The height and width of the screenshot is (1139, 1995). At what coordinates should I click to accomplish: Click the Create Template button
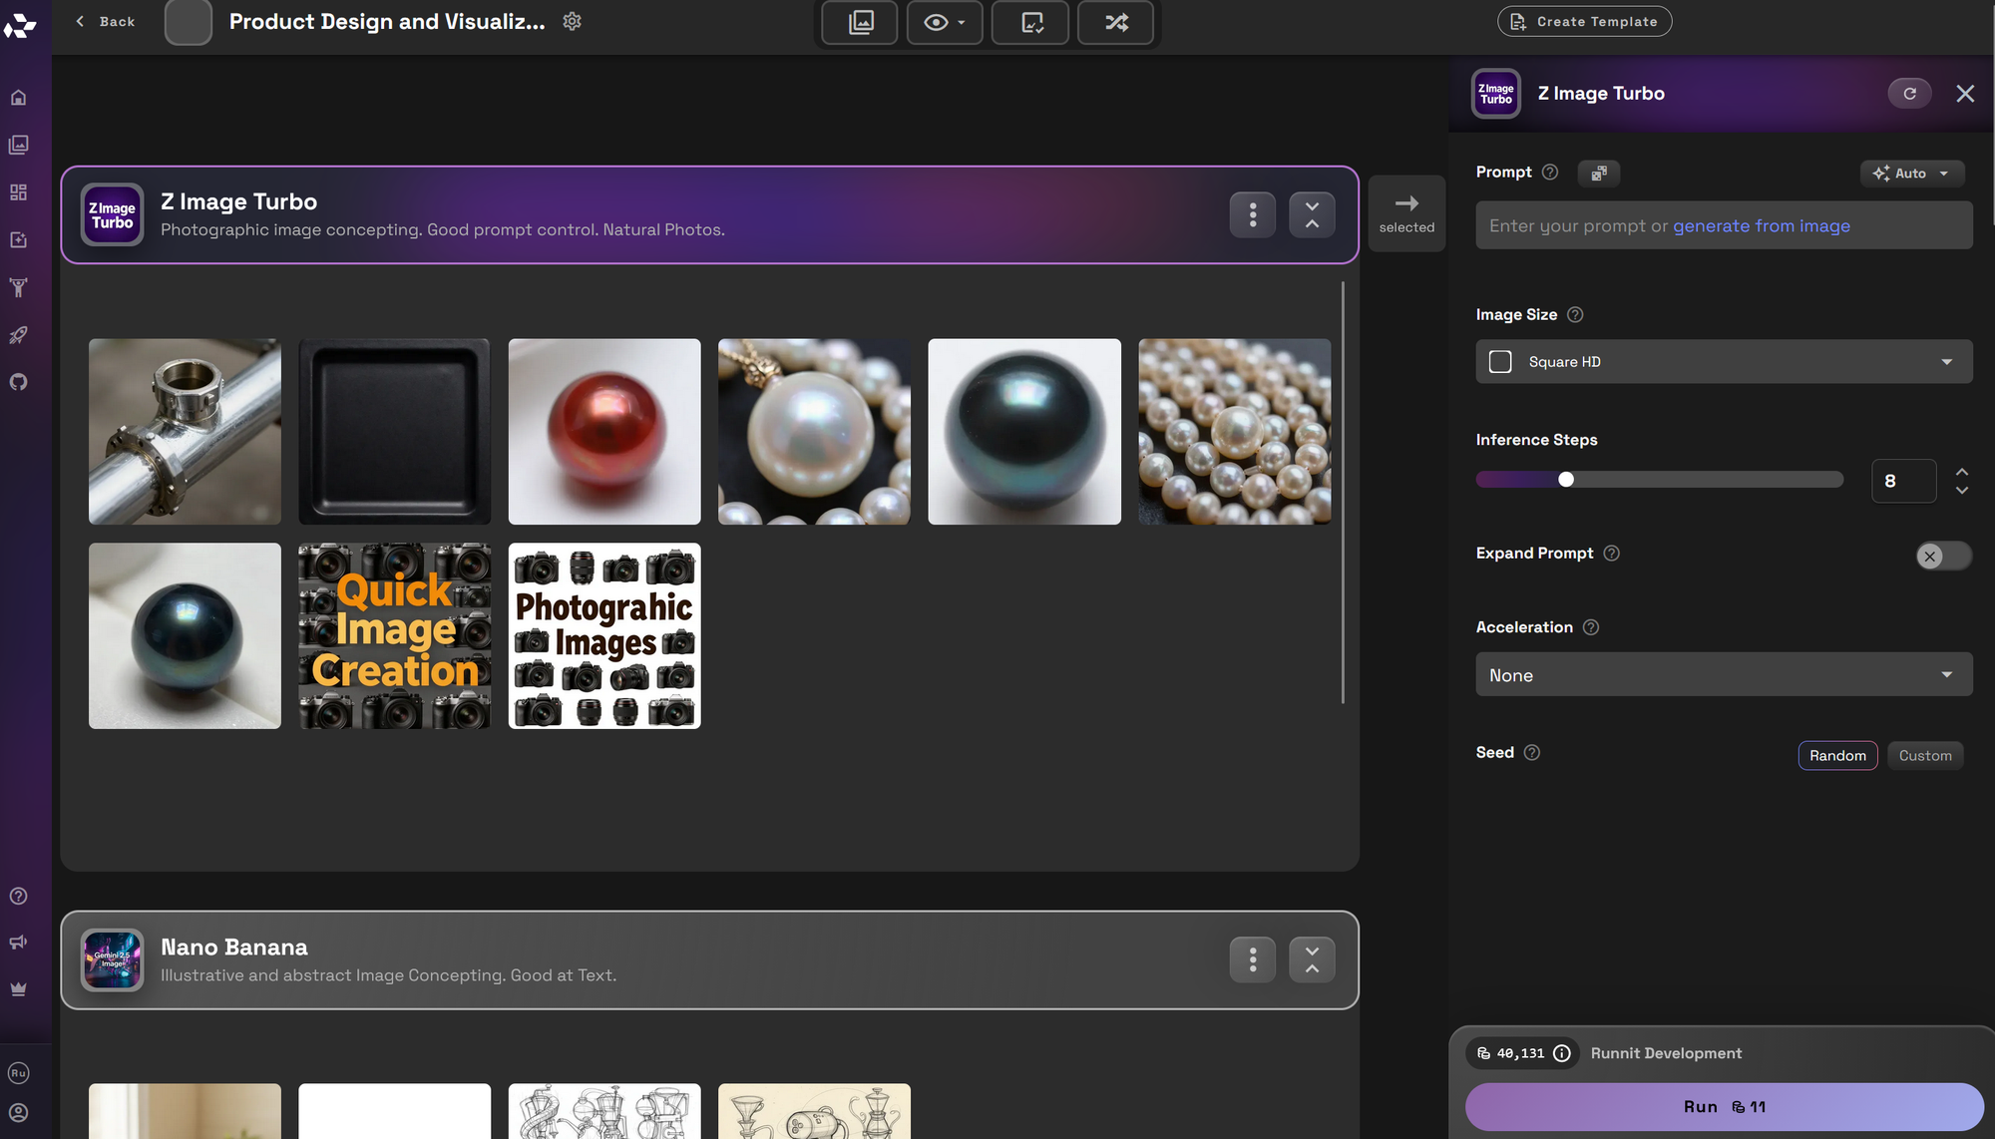(1584, 21)
